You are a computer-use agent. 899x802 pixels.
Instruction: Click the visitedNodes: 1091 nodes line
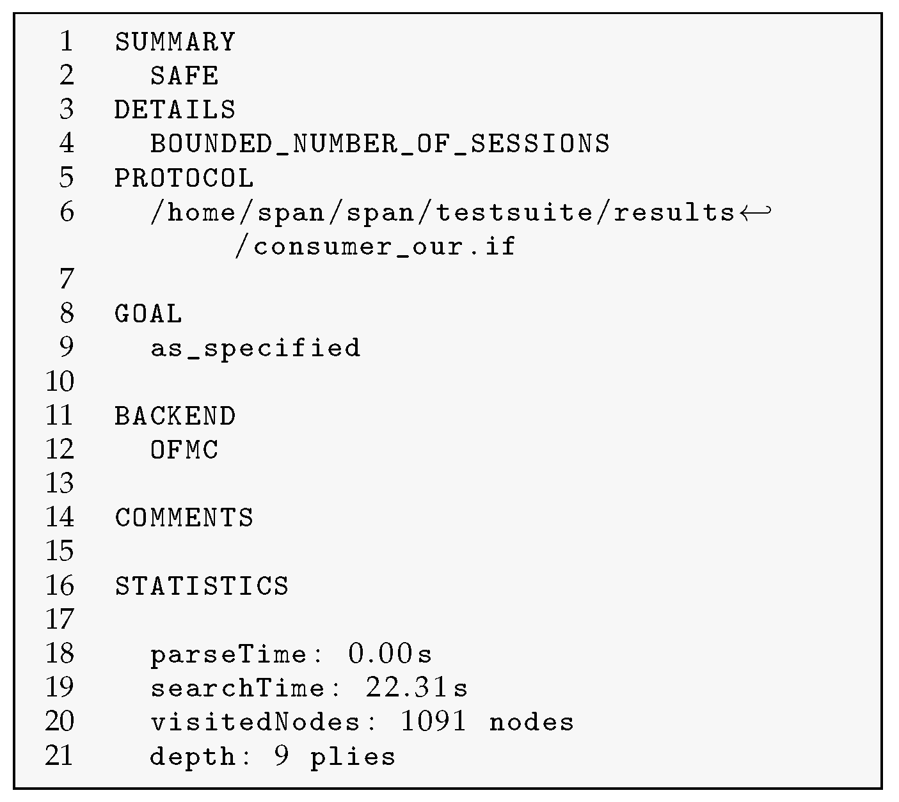click(x=362, y=722)
